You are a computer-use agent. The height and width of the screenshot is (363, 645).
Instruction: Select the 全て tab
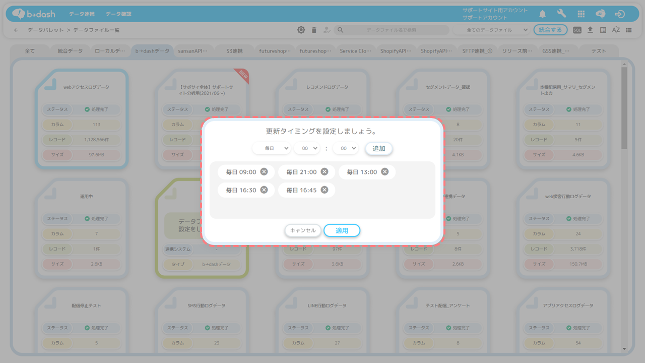30,51
